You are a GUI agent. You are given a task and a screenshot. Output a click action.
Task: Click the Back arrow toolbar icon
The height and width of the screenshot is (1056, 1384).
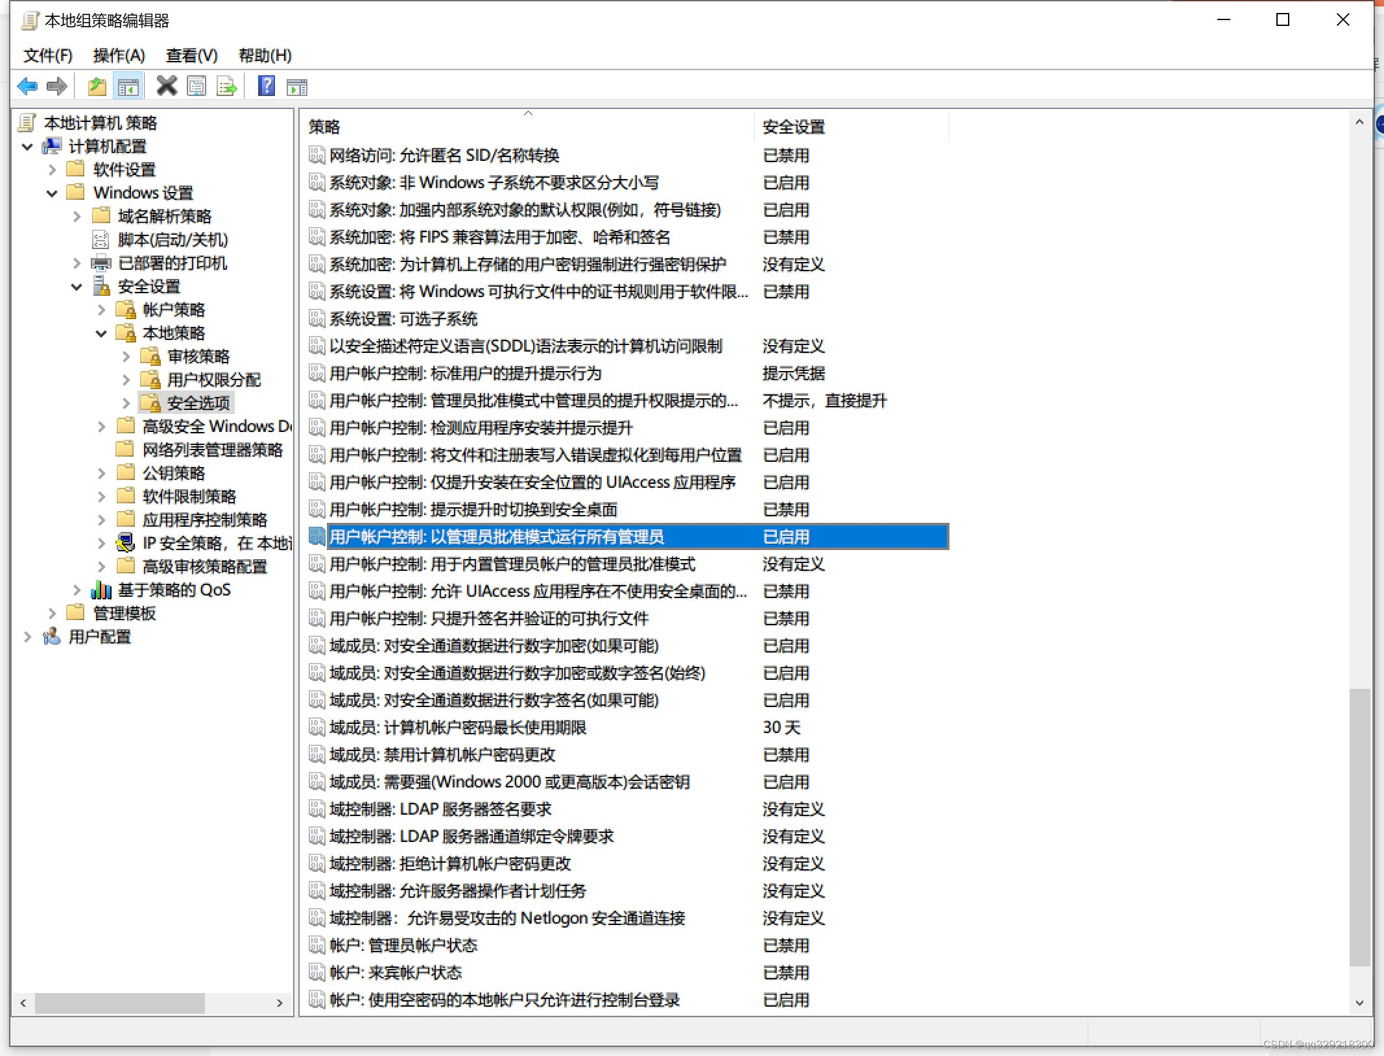27,86
